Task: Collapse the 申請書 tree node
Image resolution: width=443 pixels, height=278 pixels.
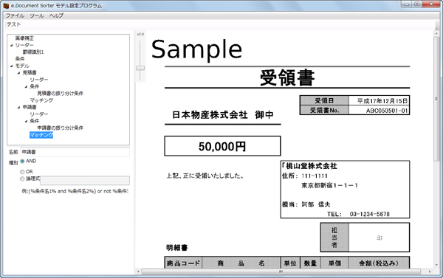Action: [19, 107]
